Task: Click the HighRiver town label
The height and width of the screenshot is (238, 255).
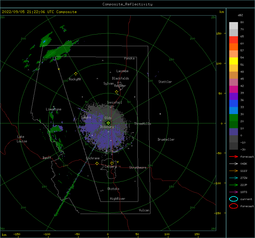Action: click(118, 199)
